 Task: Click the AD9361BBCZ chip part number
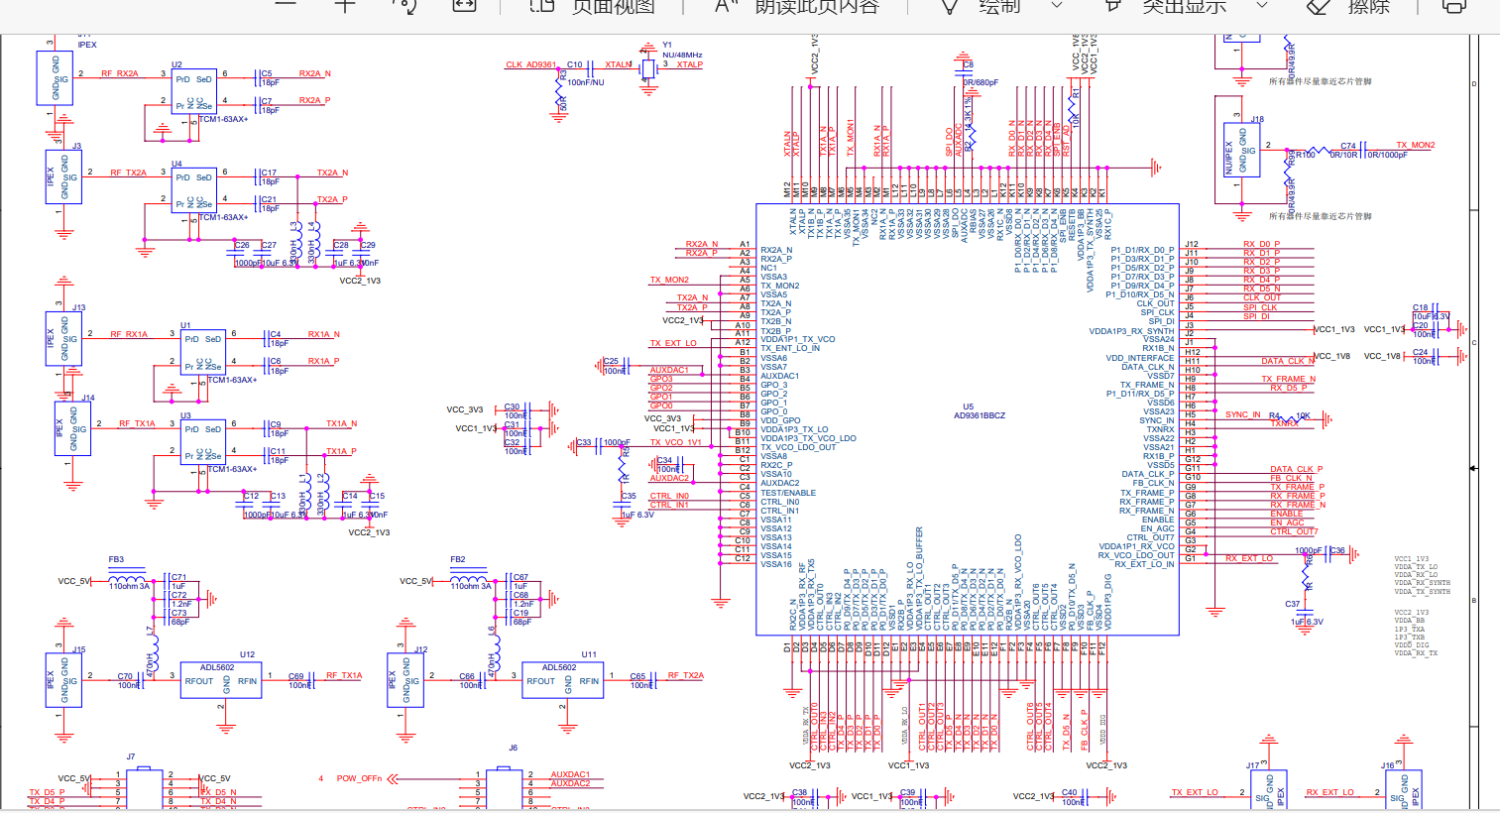[980, 415]
